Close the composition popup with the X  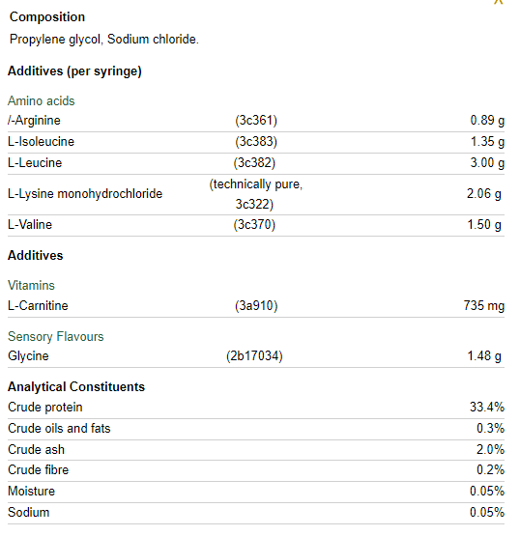(x=499, y=2)
